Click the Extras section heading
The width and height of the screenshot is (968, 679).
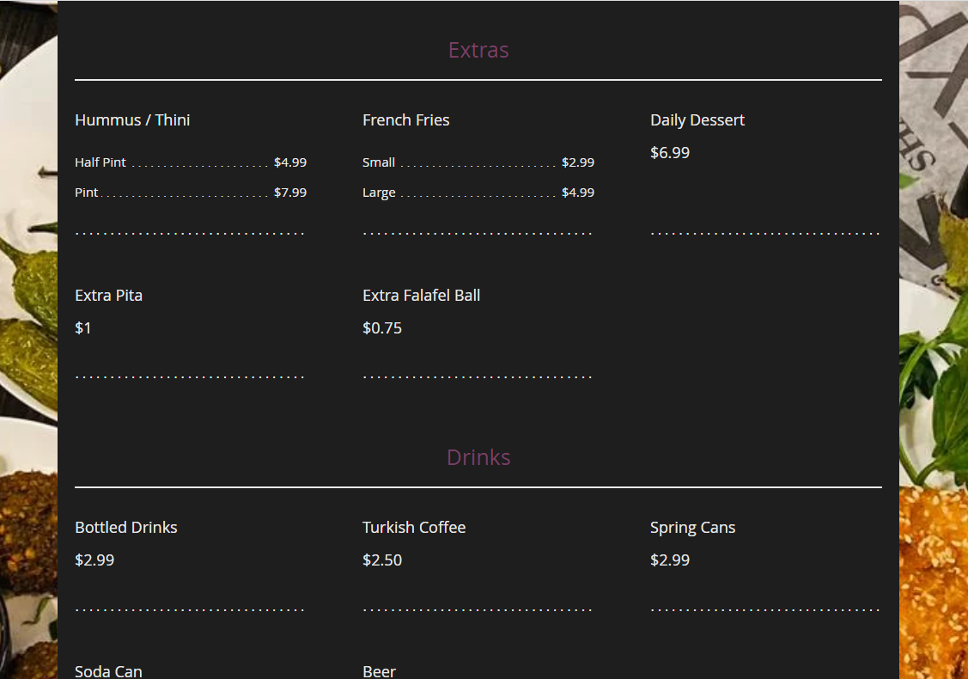coord(478,51)
